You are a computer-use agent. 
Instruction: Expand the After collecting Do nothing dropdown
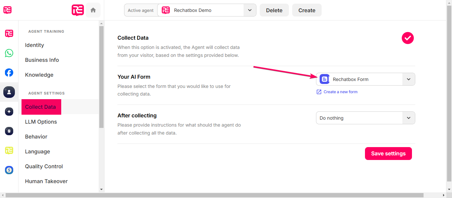[365, 118]
